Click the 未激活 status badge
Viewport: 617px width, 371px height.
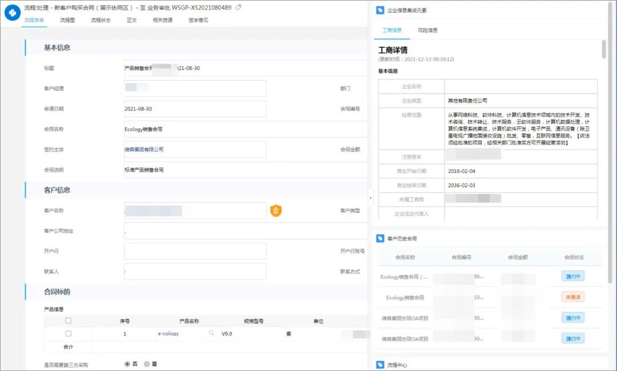point(573,297)
